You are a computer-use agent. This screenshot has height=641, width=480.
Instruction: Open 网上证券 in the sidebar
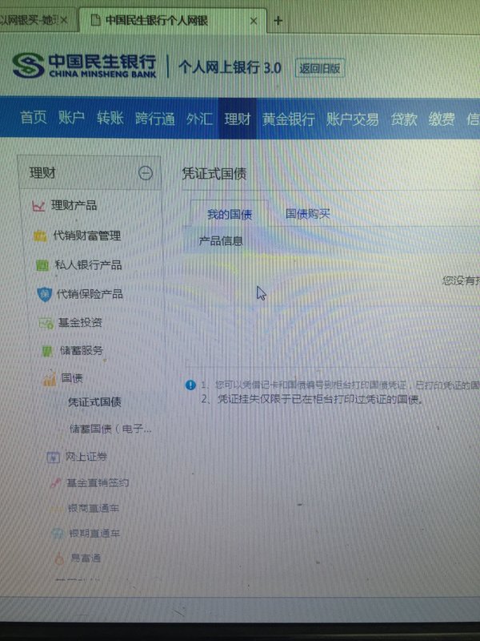point(86,457)
